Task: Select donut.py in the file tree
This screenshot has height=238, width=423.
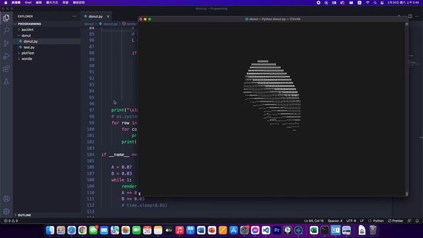Action: coord(47,41)
